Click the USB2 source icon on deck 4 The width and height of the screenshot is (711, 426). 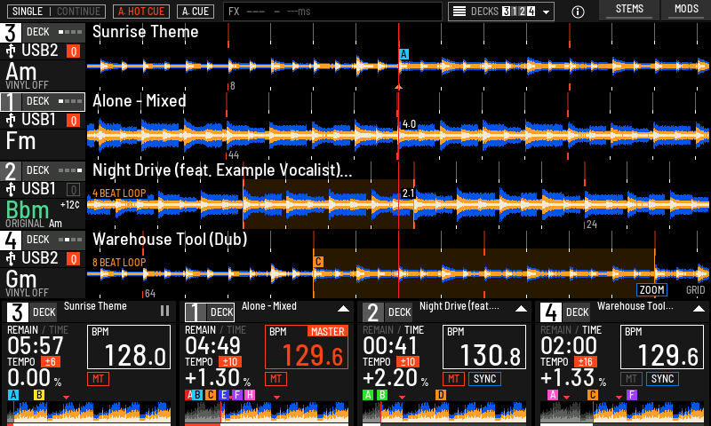[x=11, y=259]
